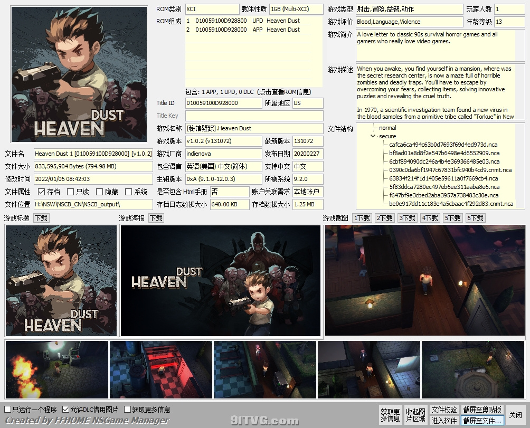Click the Heaven Dust game icon at top-left

pyautogui.click(x=79, y=74)
